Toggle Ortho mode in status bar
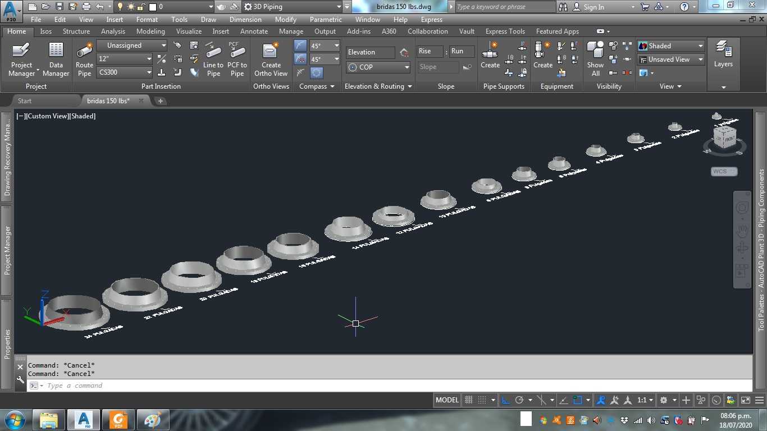 click(506, 400)
